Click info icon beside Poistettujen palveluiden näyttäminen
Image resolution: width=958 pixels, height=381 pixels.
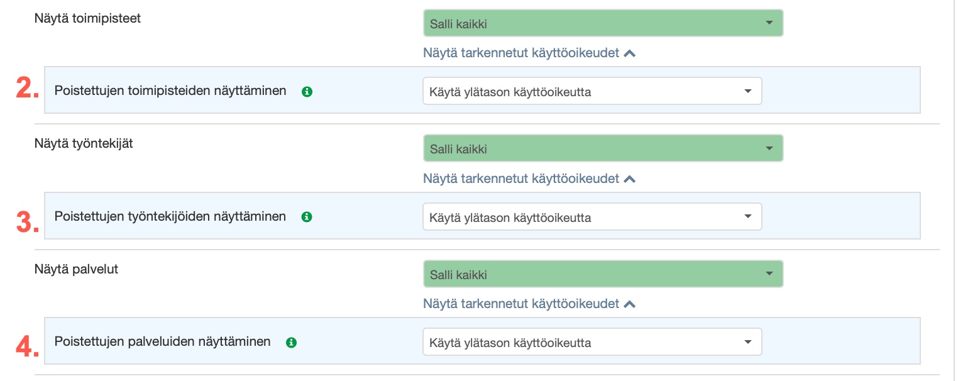tap(291, 343)
